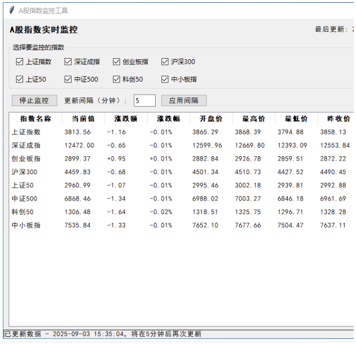Click the 应用间隔 button
356x344 pixels.
click(184, 100)
